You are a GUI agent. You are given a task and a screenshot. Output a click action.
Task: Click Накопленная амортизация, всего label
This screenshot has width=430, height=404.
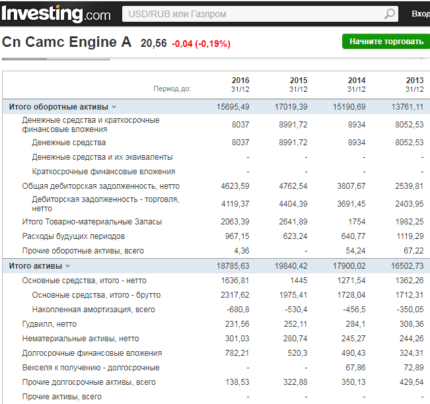tap(93, 310)
